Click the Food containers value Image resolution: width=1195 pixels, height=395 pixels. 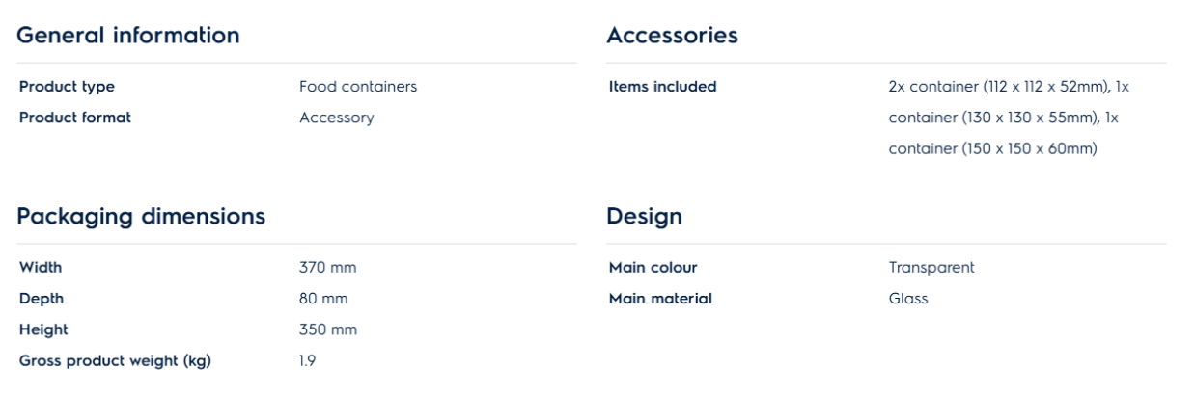point(358,87)
